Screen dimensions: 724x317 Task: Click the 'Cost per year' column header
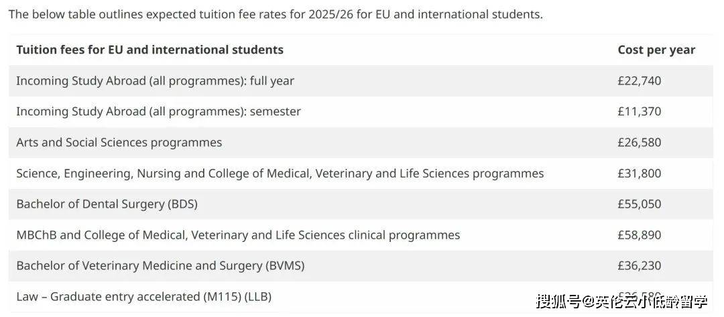click(656, 50)
